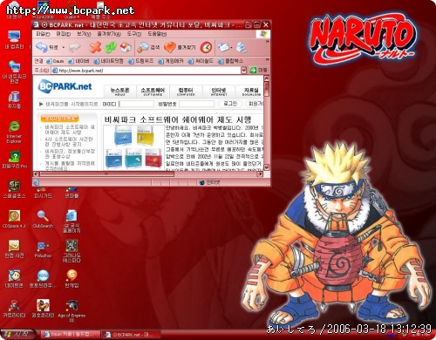Select the ClubSearch magnifier desktop icon
The width and height of the screenshot is (436, 340).
pos(43,219)
